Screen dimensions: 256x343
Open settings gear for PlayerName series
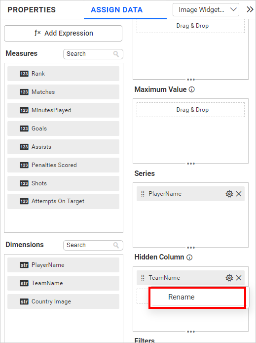pyautogui.click(x=229, y=194)
